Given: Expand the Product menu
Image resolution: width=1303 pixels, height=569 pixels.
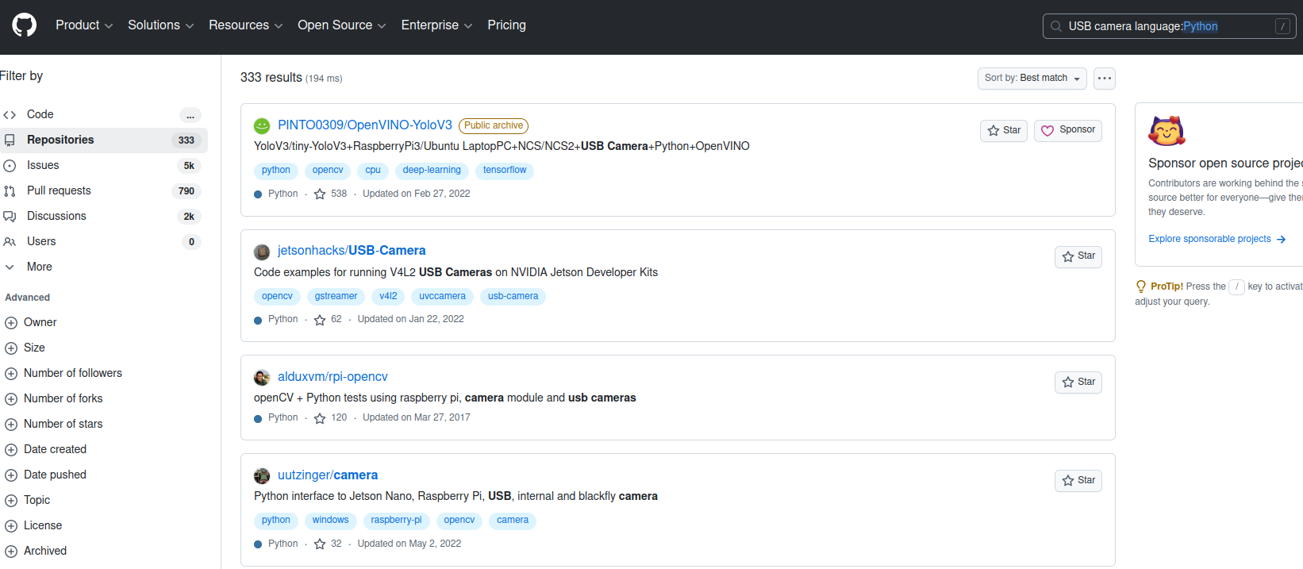Looking at the screenshot, I should (84, 25).
